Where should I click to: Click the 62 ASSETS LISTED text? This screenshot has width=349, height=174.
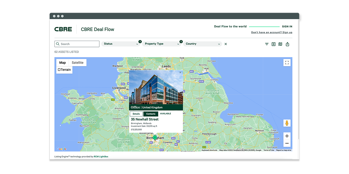tap(67, 52)
